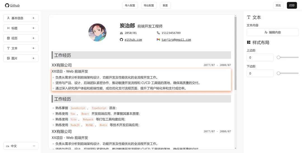Click the phone icon in resume header
The width and height of the screenshot is (302, 153).
158,33
